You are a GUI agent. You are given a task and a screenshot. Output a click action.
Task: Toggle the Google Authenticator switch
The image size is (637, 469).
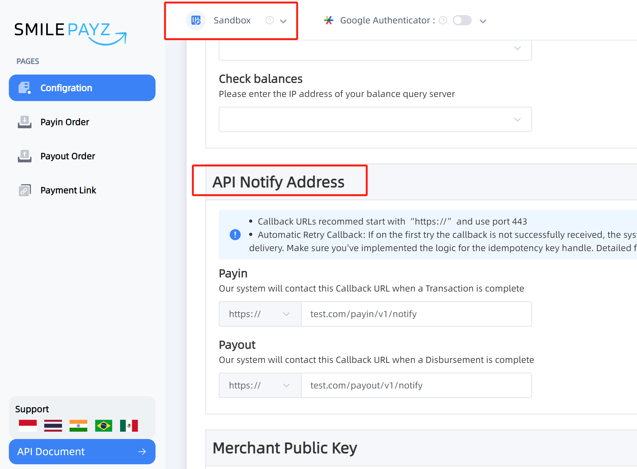coord(462,20)
